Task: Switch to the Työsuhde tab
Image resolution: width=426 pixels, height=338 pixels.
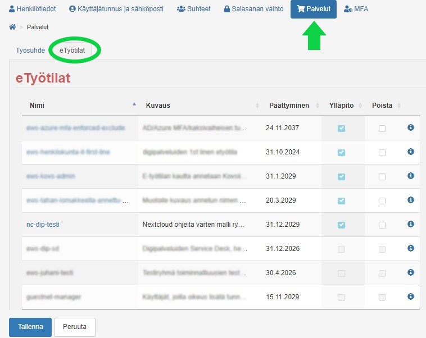Action: tap(30, 51)
